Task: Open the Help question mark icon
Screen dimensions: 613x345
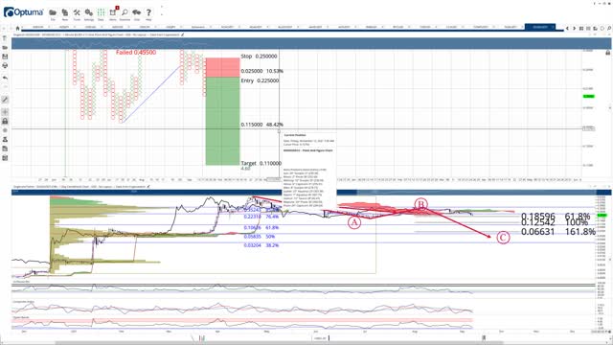Action: tap(148, 12)
